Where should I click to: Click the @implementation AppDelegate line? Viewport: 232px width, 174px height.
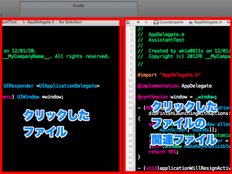tap(174, 86)
